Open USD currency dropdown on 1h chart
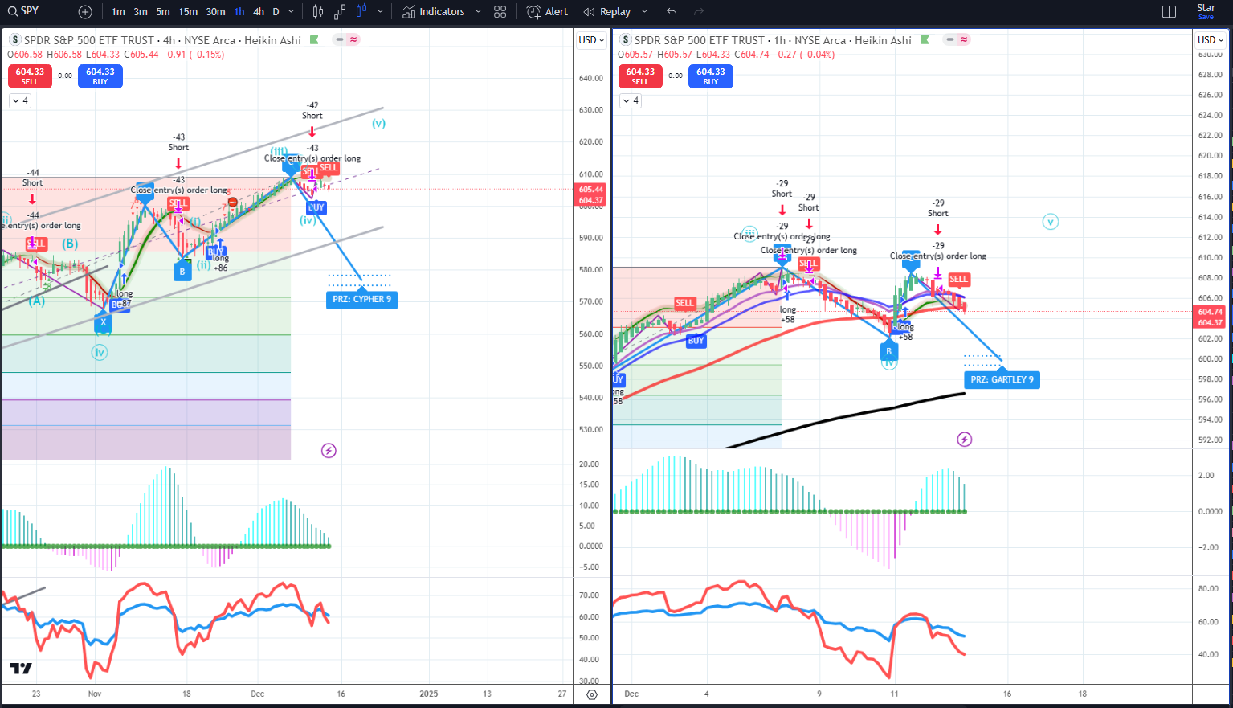1233x708 pixels. [1211, 40]
